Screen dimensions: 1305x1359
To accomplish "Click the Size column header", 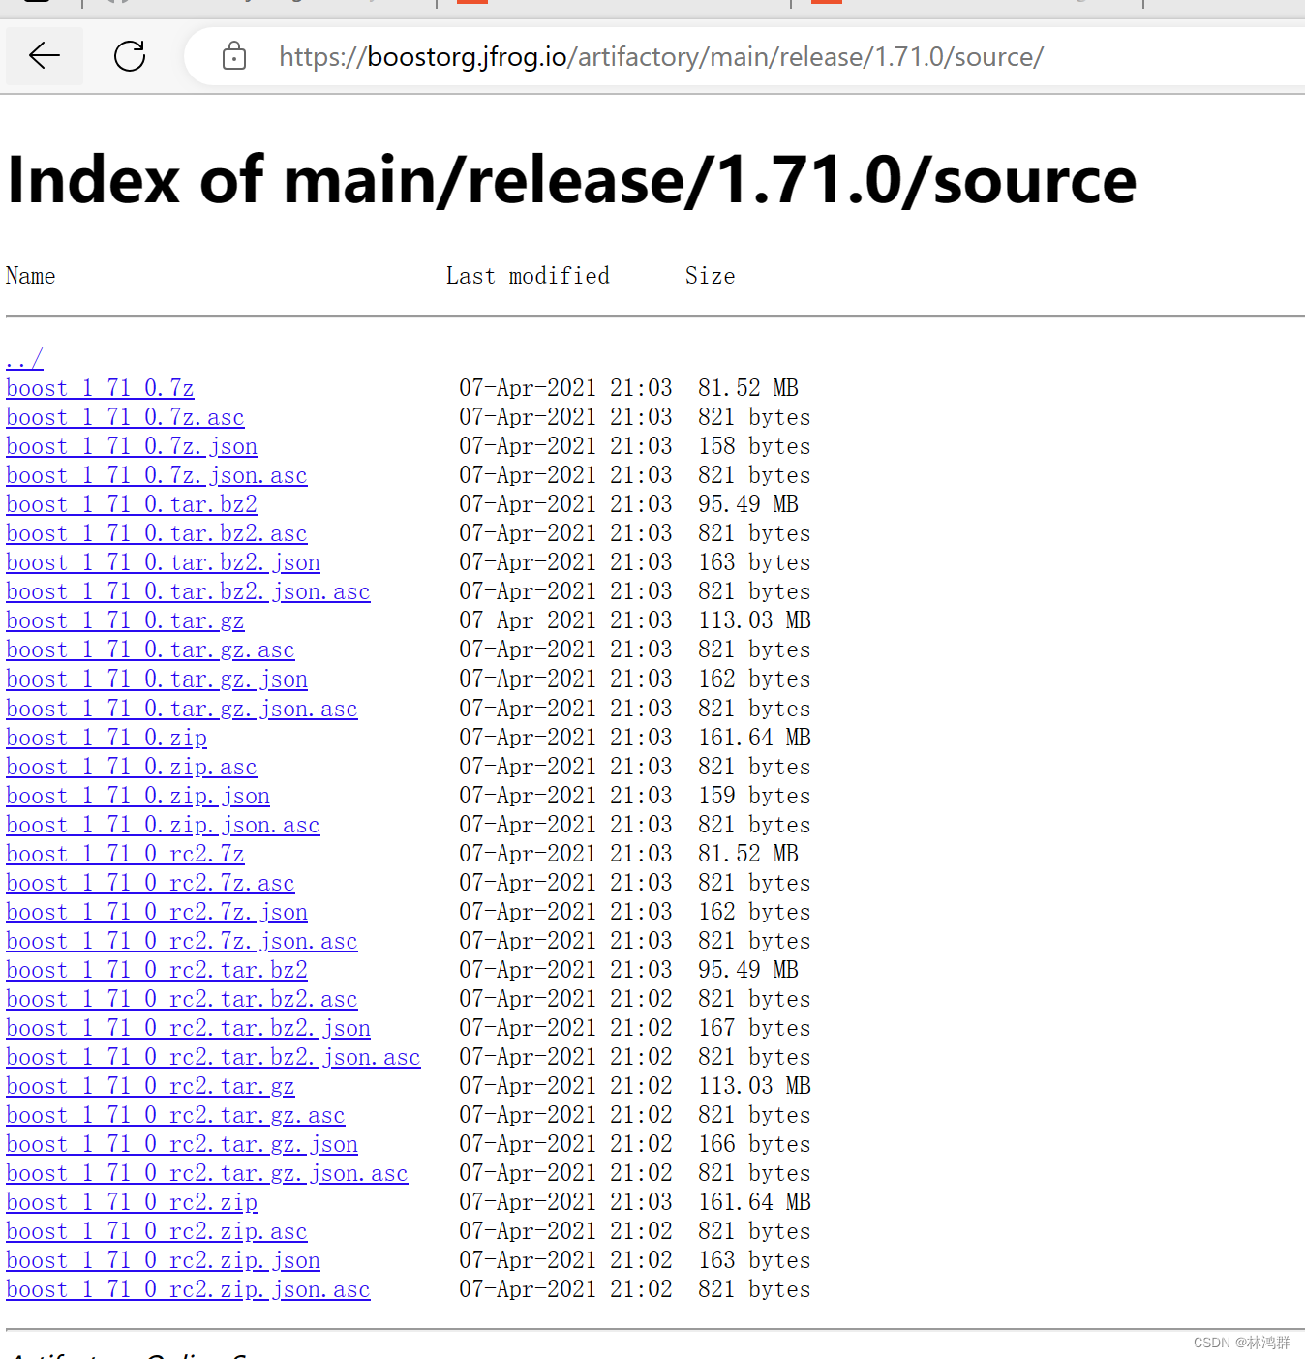I will 711,276.
